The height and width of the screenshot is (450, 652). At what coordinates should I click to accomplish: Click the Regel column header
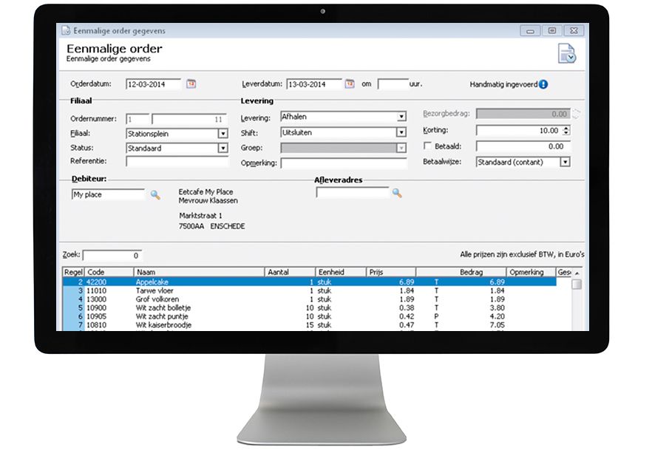(73, 272)
